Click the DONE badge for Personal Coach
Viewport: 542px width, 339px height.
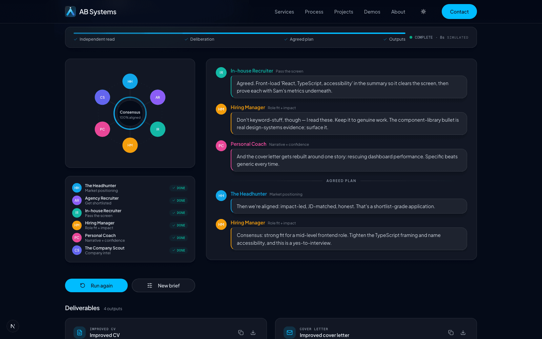(179, 238)
